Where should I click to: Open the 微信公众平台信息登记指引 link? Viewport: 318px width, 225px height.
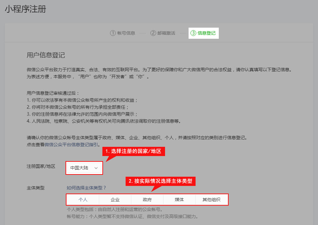pos(72,145)
